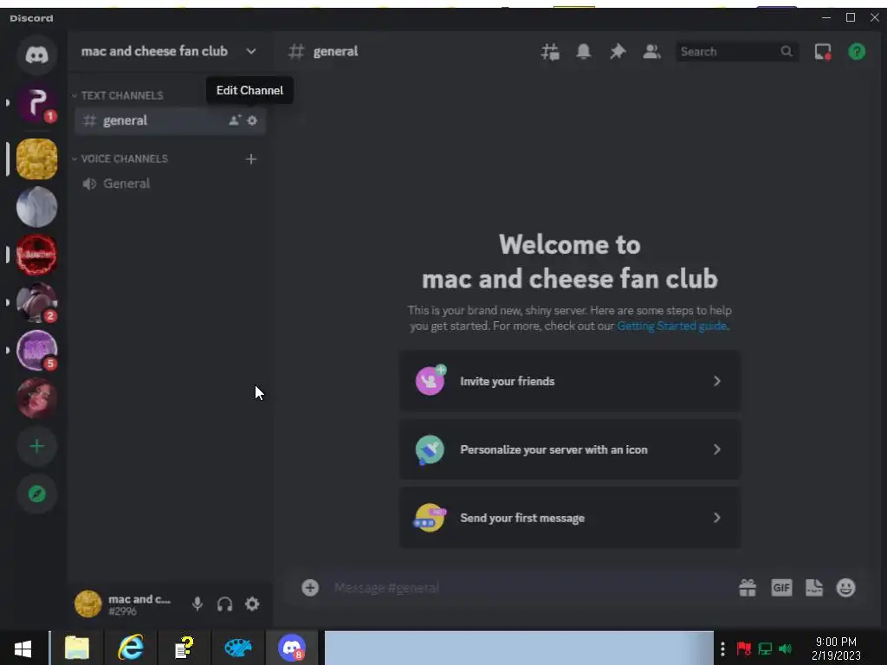Open the green help question icon
The height and width of the screenshot is (665, 887).
[857, 51]
